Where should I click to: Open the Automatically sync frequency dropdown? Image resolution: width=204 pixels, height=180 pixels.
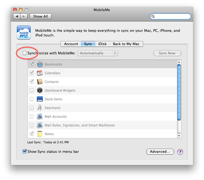coord(98,53)
